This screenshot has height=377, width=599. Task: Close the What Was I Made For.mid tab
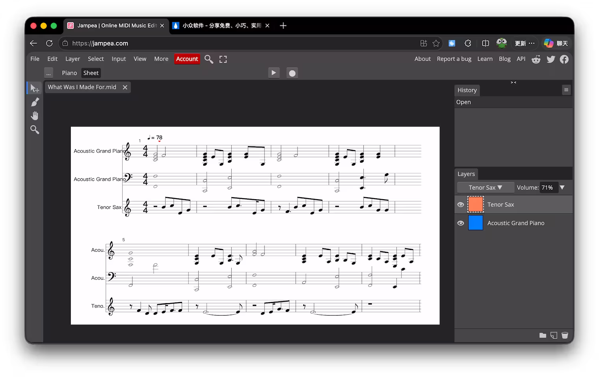[x=125, y=87]
